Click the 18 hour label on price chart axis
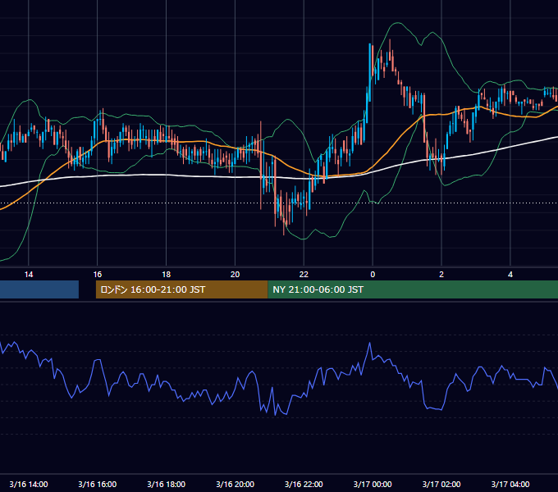Viewport: 558px width, 492px height. [x=167, y=275]
